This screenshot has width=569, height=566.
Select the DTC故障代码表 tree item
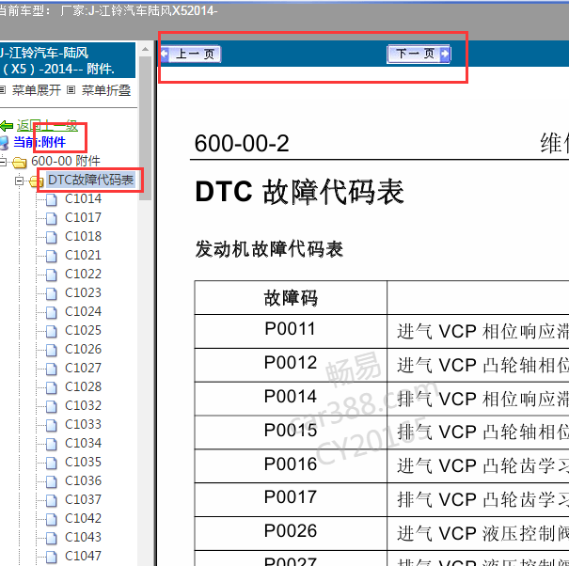pos(91,180)
